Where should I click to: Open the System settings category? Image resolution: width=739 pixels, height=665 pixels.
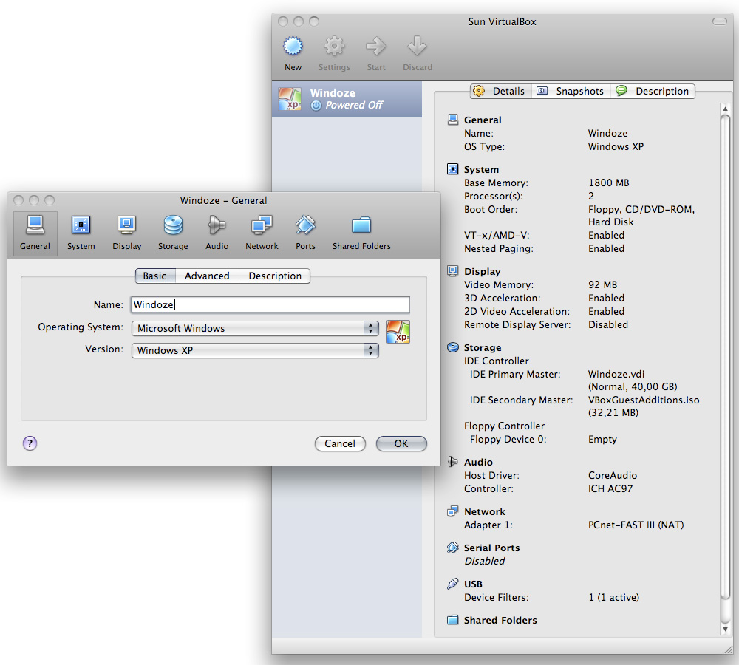81,233
